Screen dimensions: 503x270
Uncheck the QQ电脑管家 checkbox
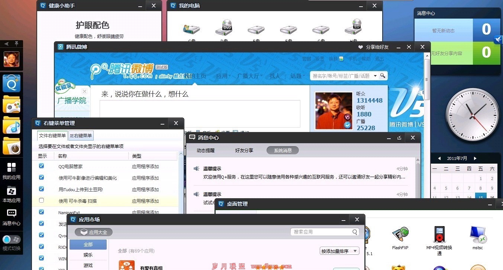click(x=41, y=166)
